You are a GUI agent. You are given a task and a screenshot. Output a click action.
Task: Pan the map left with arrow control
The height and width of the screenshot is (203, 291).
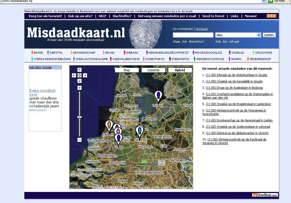[x=74, y=75]
